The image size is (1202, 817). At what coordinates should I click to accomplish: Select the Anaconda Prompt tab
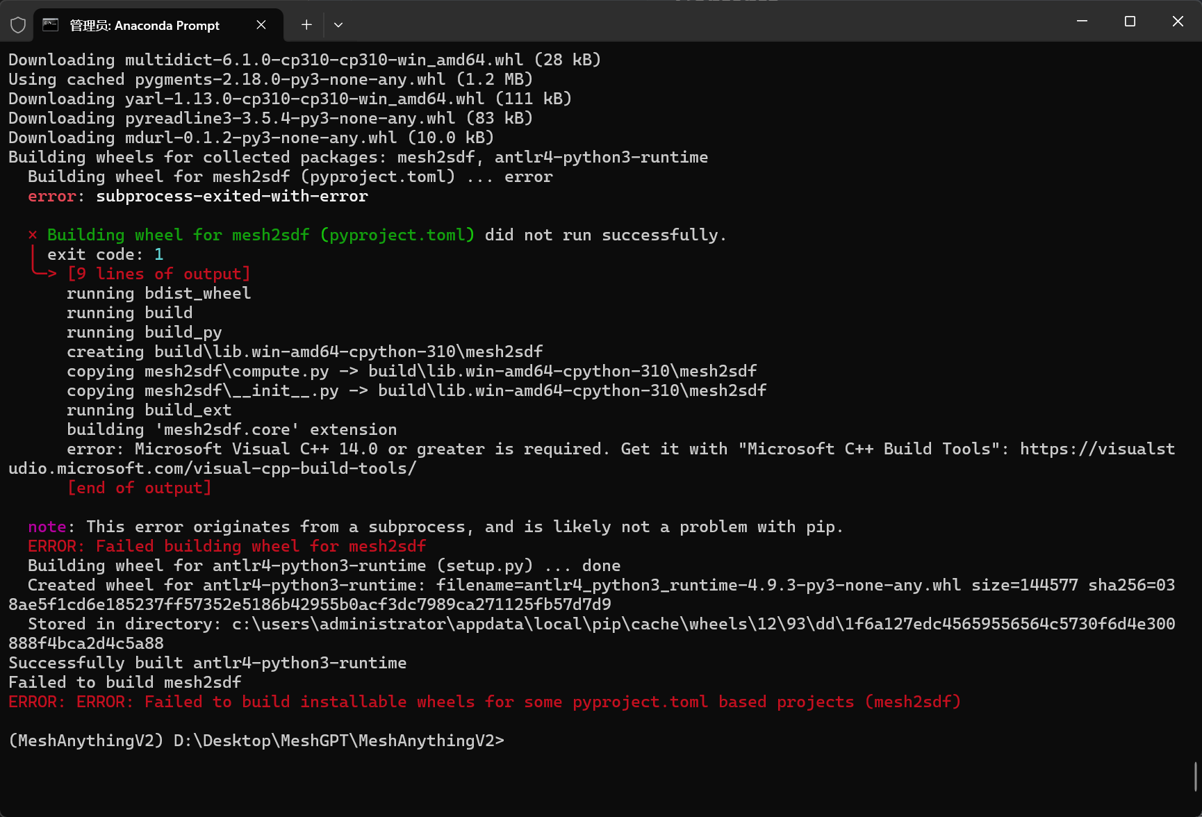point(158,25)
